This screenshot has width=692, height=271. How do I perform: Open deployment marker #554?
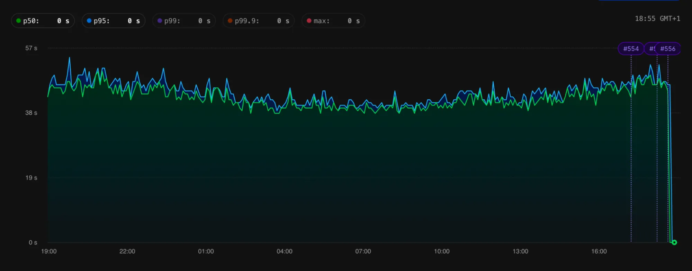631,49
